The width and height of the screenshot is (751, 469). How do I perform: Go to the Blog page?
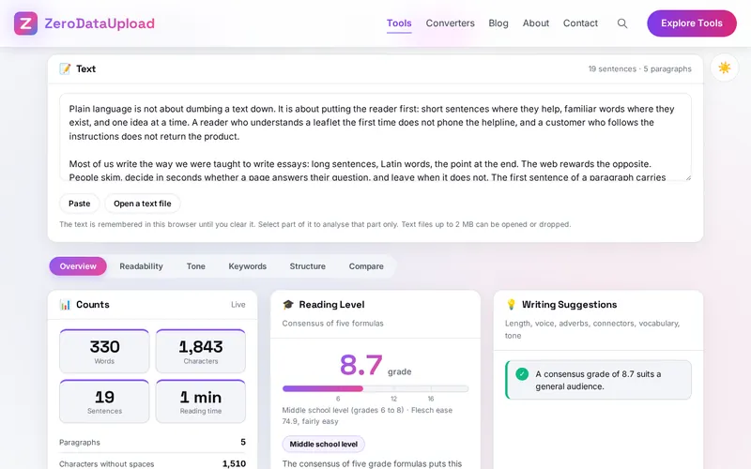pos(498,23)
